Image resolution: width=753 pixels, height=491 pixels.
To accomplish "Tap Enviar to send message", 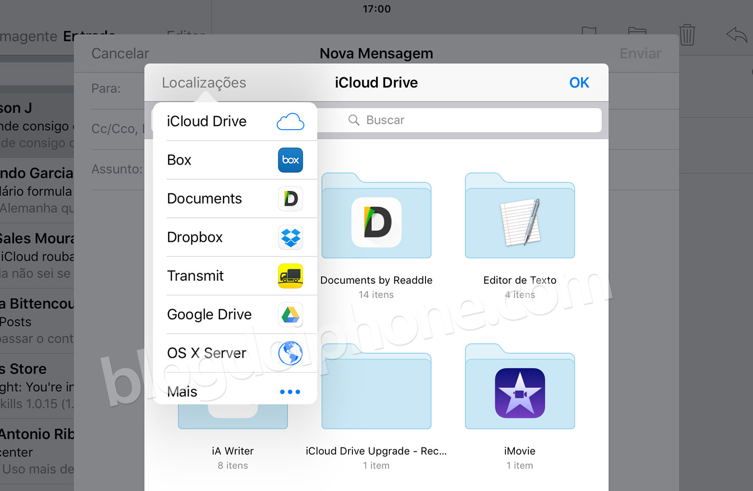I will click(640, 53).
